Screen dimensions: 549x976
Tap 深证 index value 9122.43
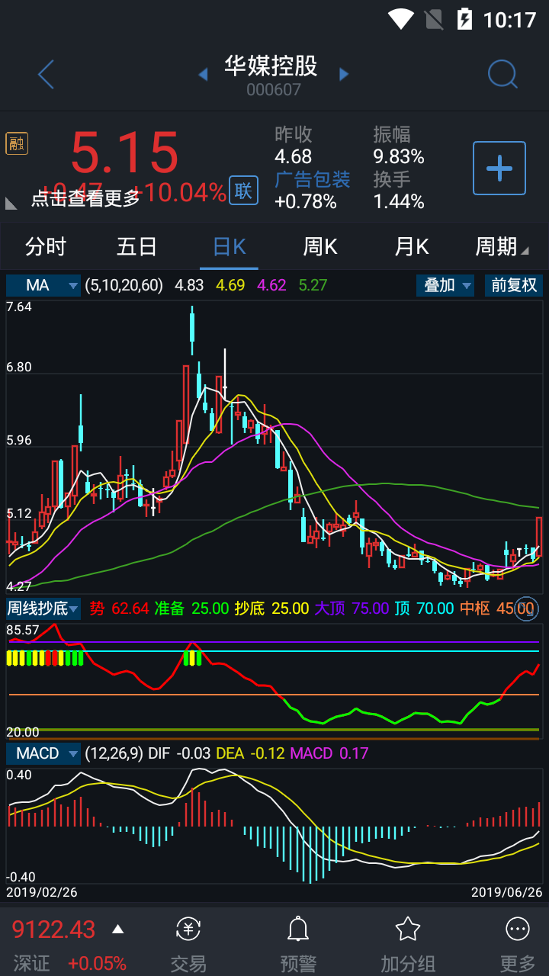(x=53, y=929)
